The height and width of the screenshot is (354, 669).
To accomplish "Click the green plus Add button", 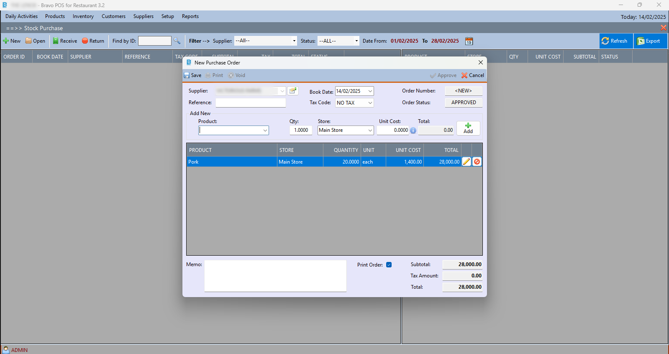I will click(468, 128).
